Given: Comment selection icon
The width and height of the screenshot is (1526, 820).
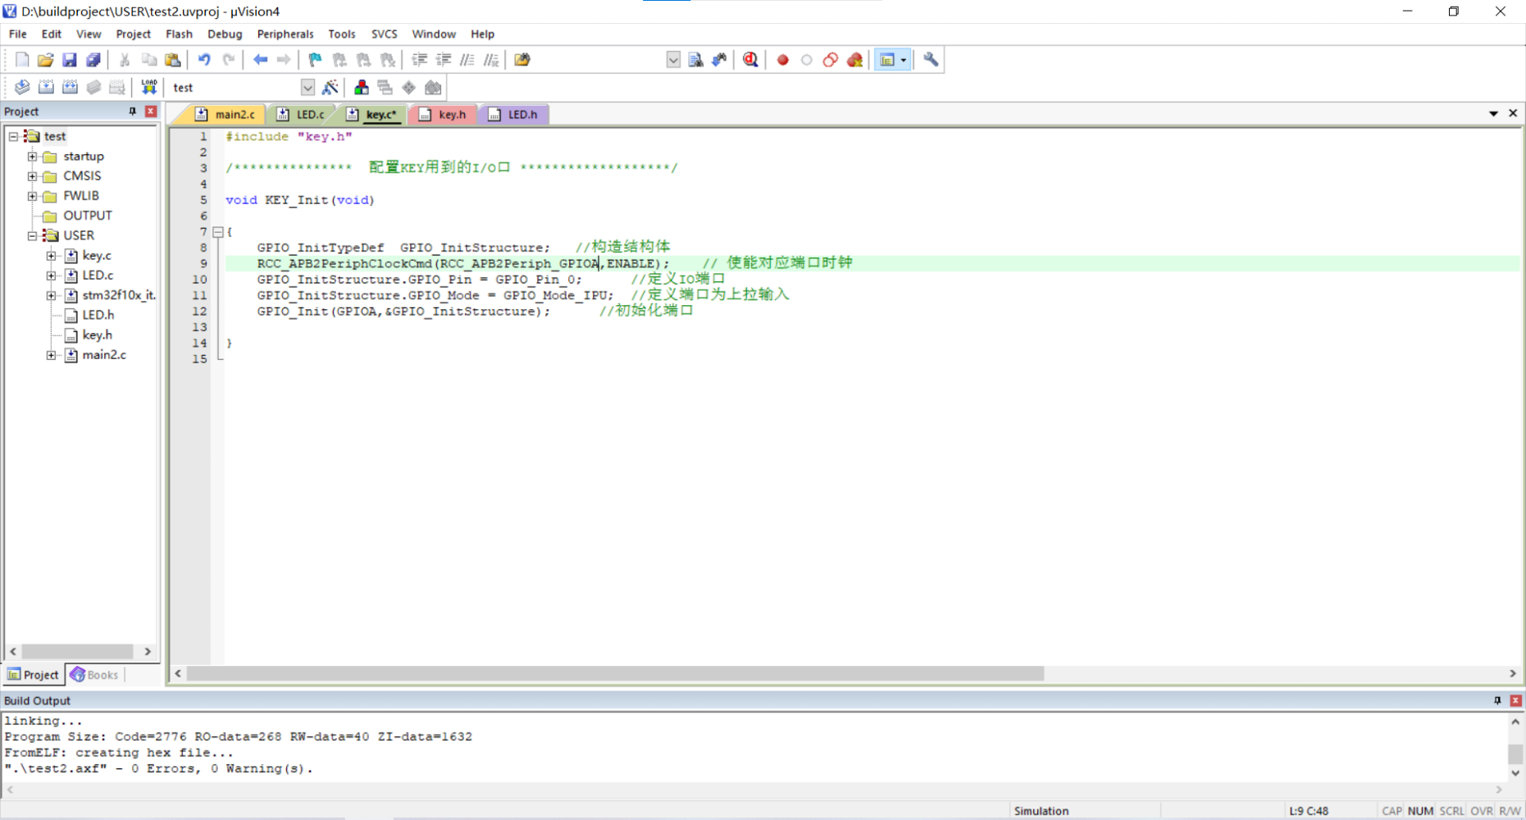Looking at the screenshot, I should [467, 60].
